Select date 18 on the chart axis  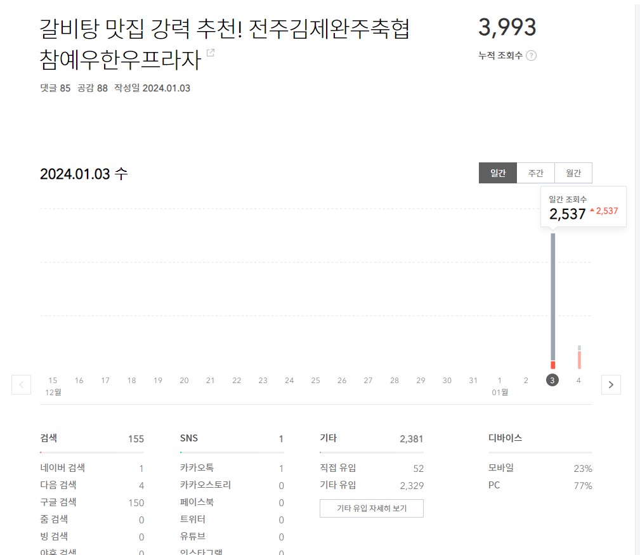131,381
